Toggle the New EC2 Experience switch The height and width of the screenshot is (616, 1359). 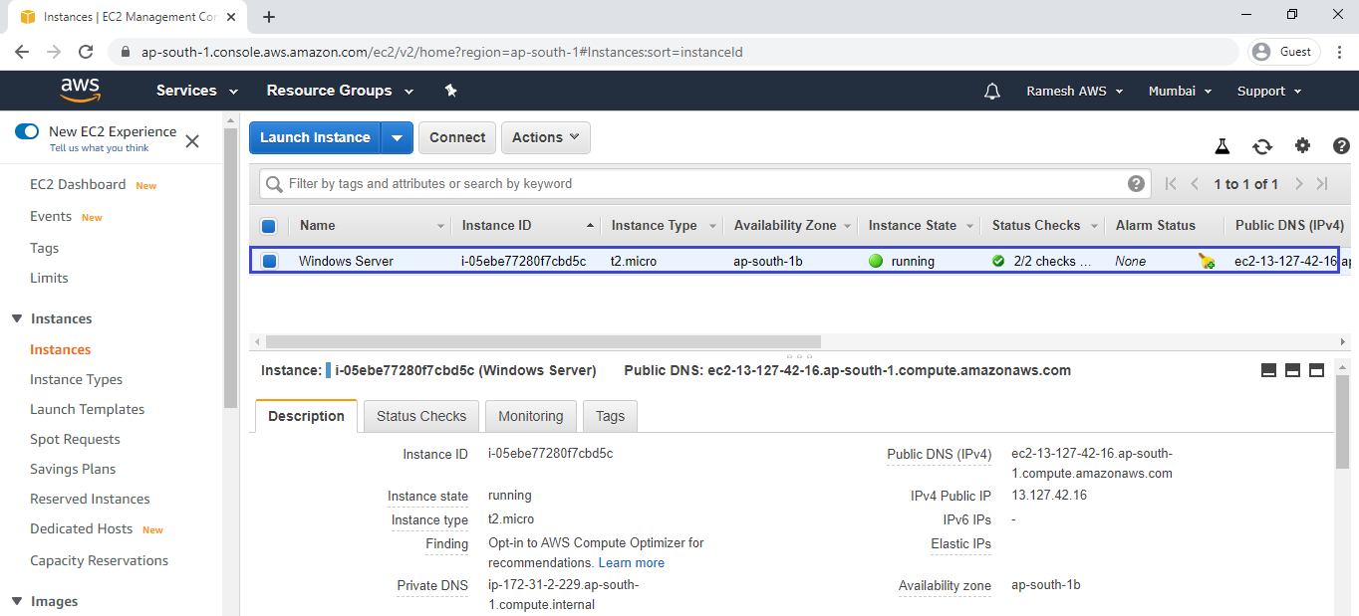tap(27, 132)
